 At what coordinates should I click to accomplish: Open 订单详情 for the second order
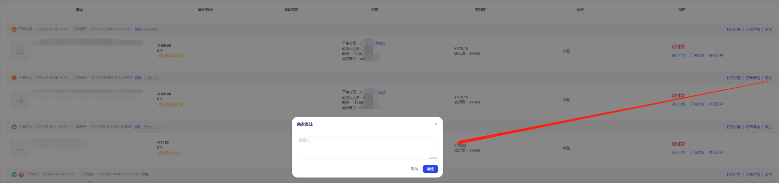pos(752,78)
